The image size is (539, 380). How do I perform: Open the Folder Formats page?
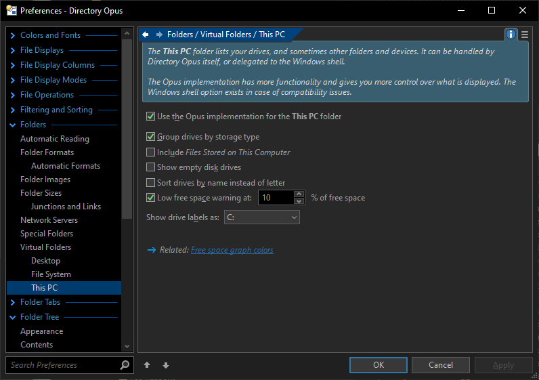click(47, 152)
